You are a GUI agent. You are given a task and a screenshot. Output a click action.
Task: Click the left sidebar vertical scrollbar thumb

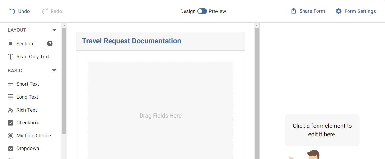pyautogui.click(x=64, y=81)
